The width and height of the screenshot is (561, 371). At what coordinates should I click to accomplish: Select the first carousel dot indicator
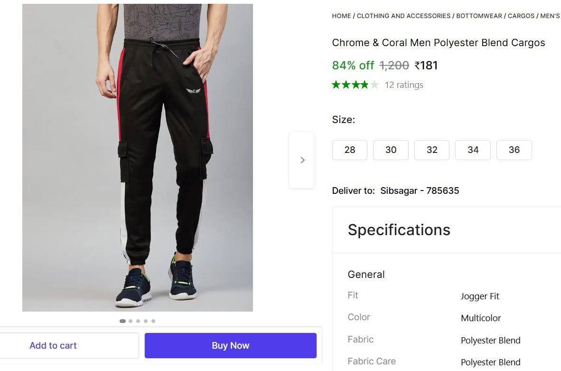click(123, 321)
